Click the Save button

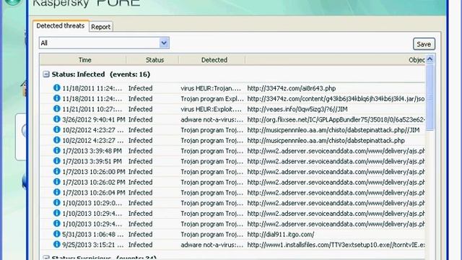424,44
